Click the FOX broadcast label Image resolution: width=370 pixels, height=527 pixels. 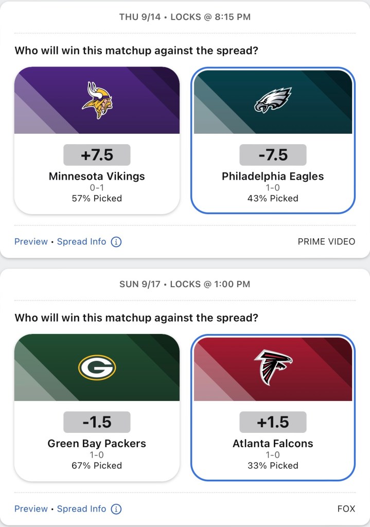point(346,509)
